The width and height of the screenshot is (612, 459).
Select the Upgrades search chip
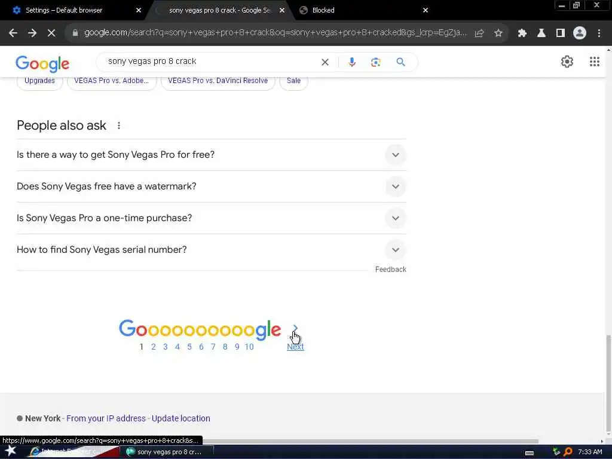[40, 81]
